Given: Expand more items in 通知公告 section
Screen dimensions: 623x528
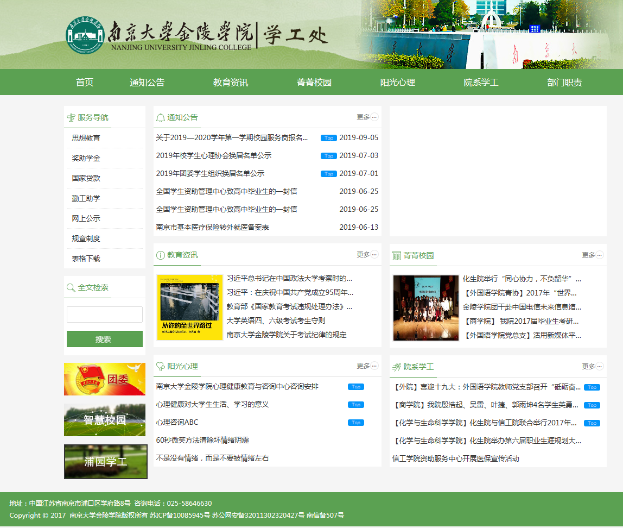Looking at the screenshot, I should [x=367, y=117].
